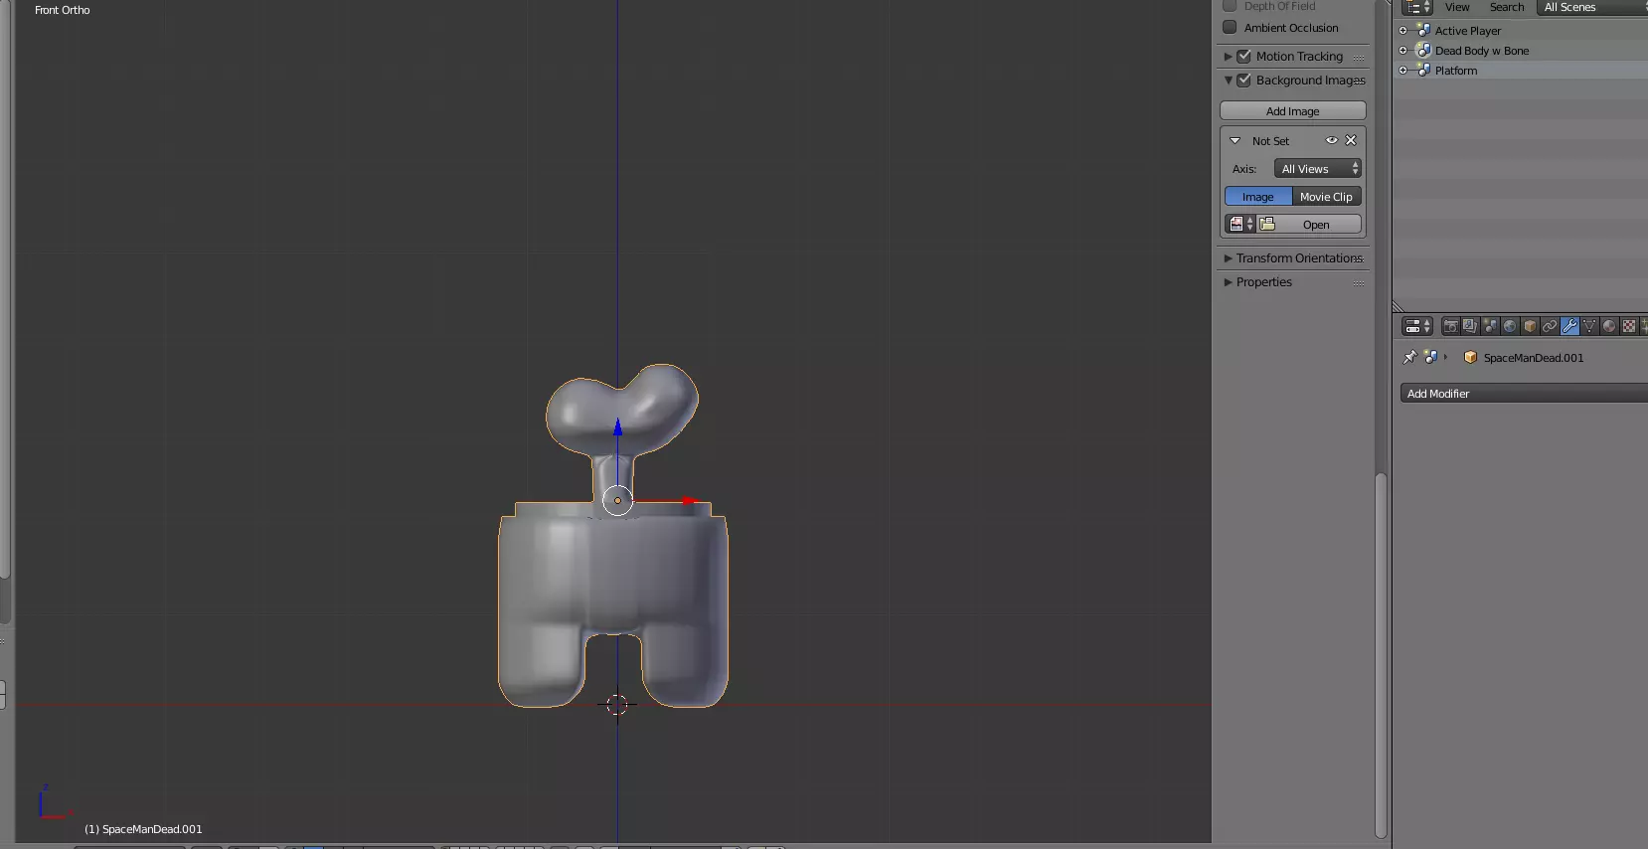This screenshot has width=1648, height=849.
Task: Toggle the Depth Of Field checkbox
Action: pos(1230,6)
